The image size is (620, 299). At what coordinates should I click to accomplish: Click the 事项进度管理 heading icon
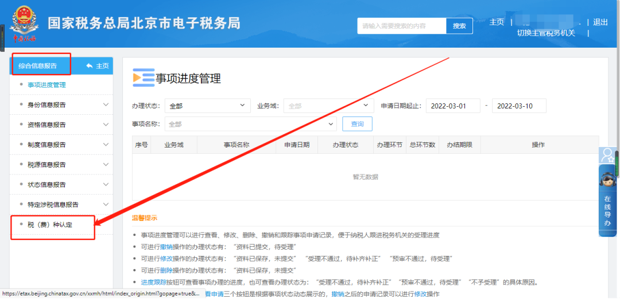144,77
